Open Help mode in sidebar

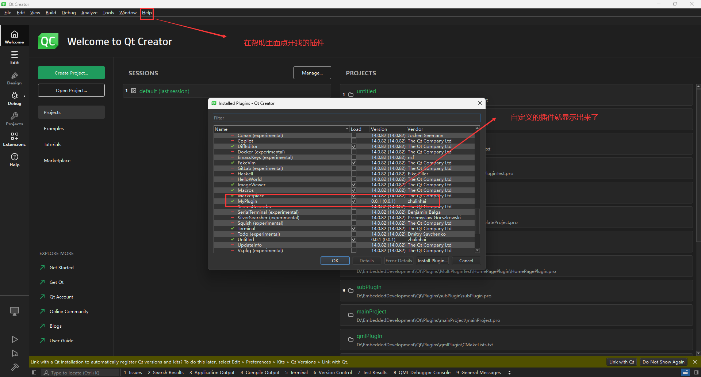coord(14,160)
